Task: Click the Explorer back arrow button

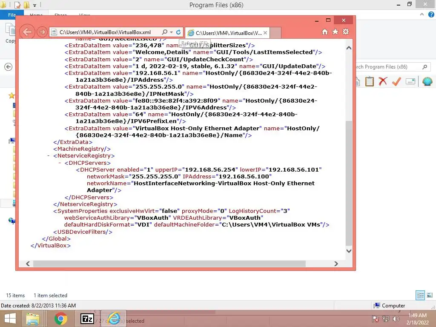Action: 9,67
